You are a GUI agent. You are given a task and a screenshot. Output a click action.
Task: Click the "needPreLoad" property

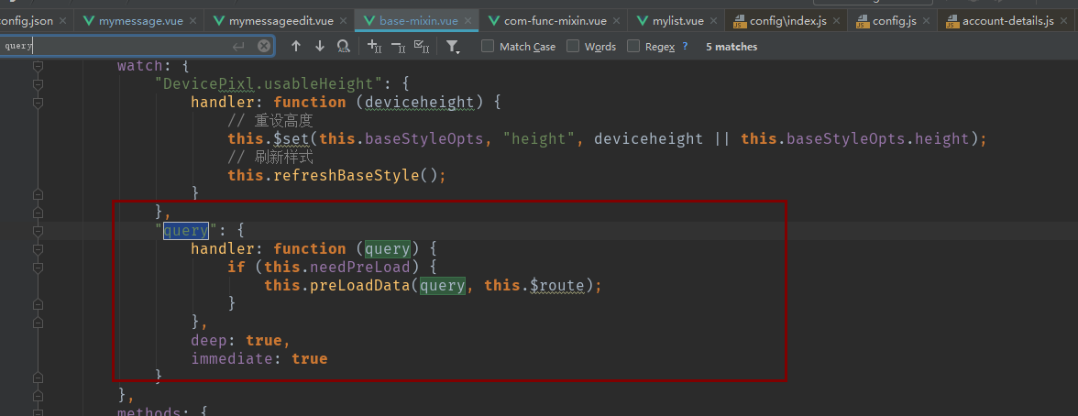[360, 267]
